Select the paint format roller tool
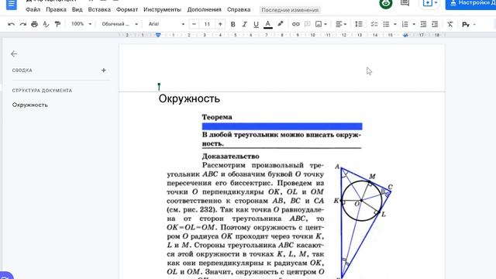 click(x=57, y=24)
